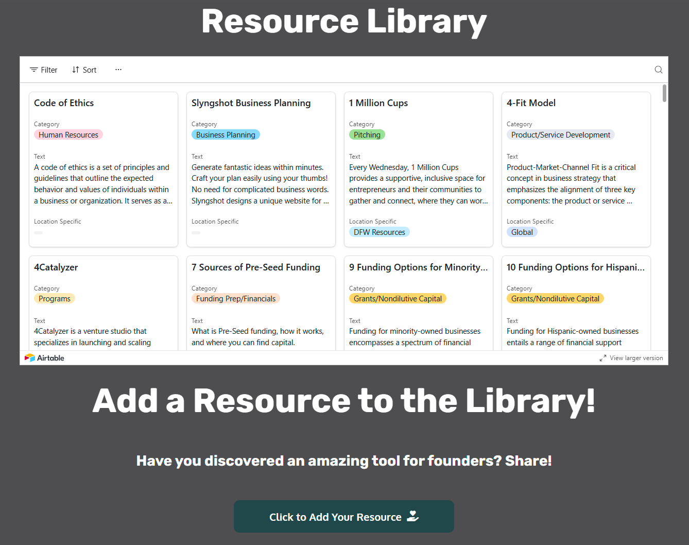689x545 pixels.
Task: Click the Programs category tag
Action: 55,299
